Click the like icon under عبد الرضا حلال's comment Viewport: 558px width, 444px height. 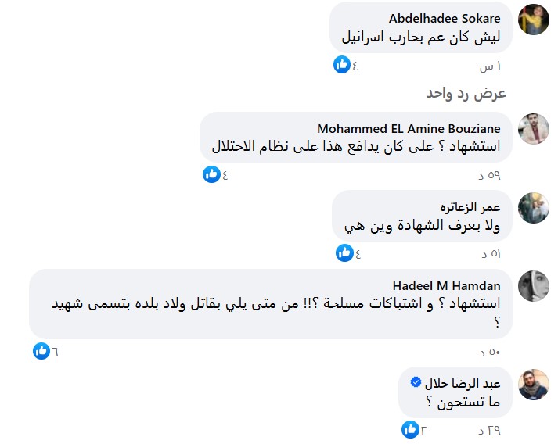409,429
